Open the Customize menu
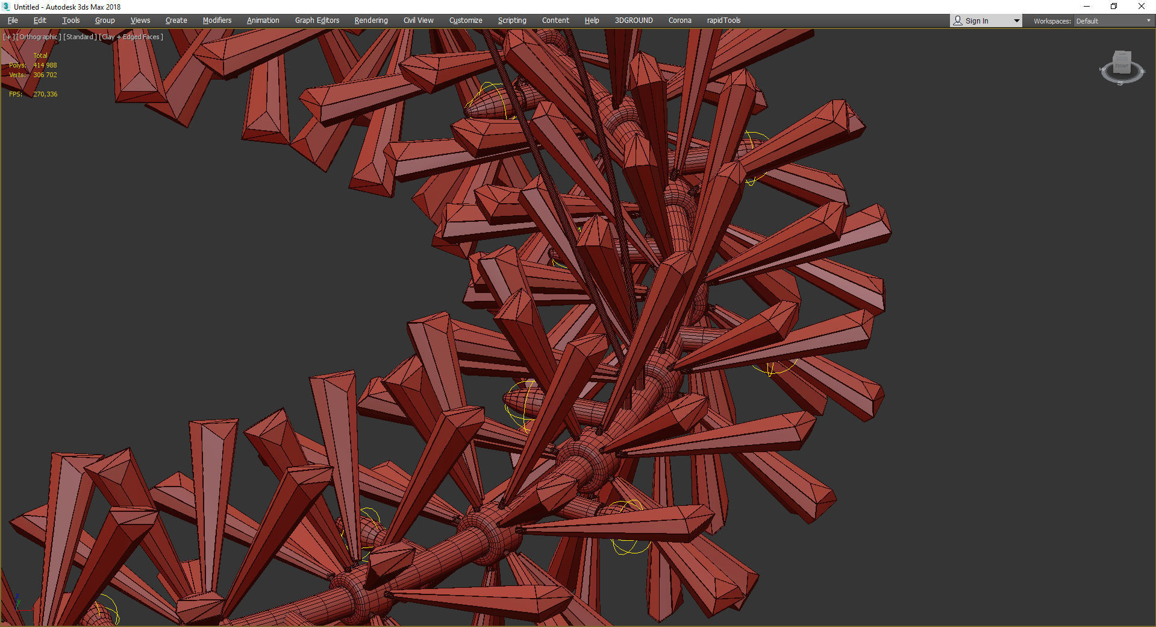Screen dimensions: 1156x627 tap(466, 20)
